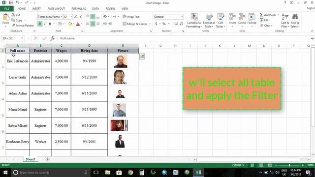Image resolution: width=315 pixels, height=177 pixels.
Task: Apply the Fill Color bucket
Action: pyautogui.click(x=70, y=24)
